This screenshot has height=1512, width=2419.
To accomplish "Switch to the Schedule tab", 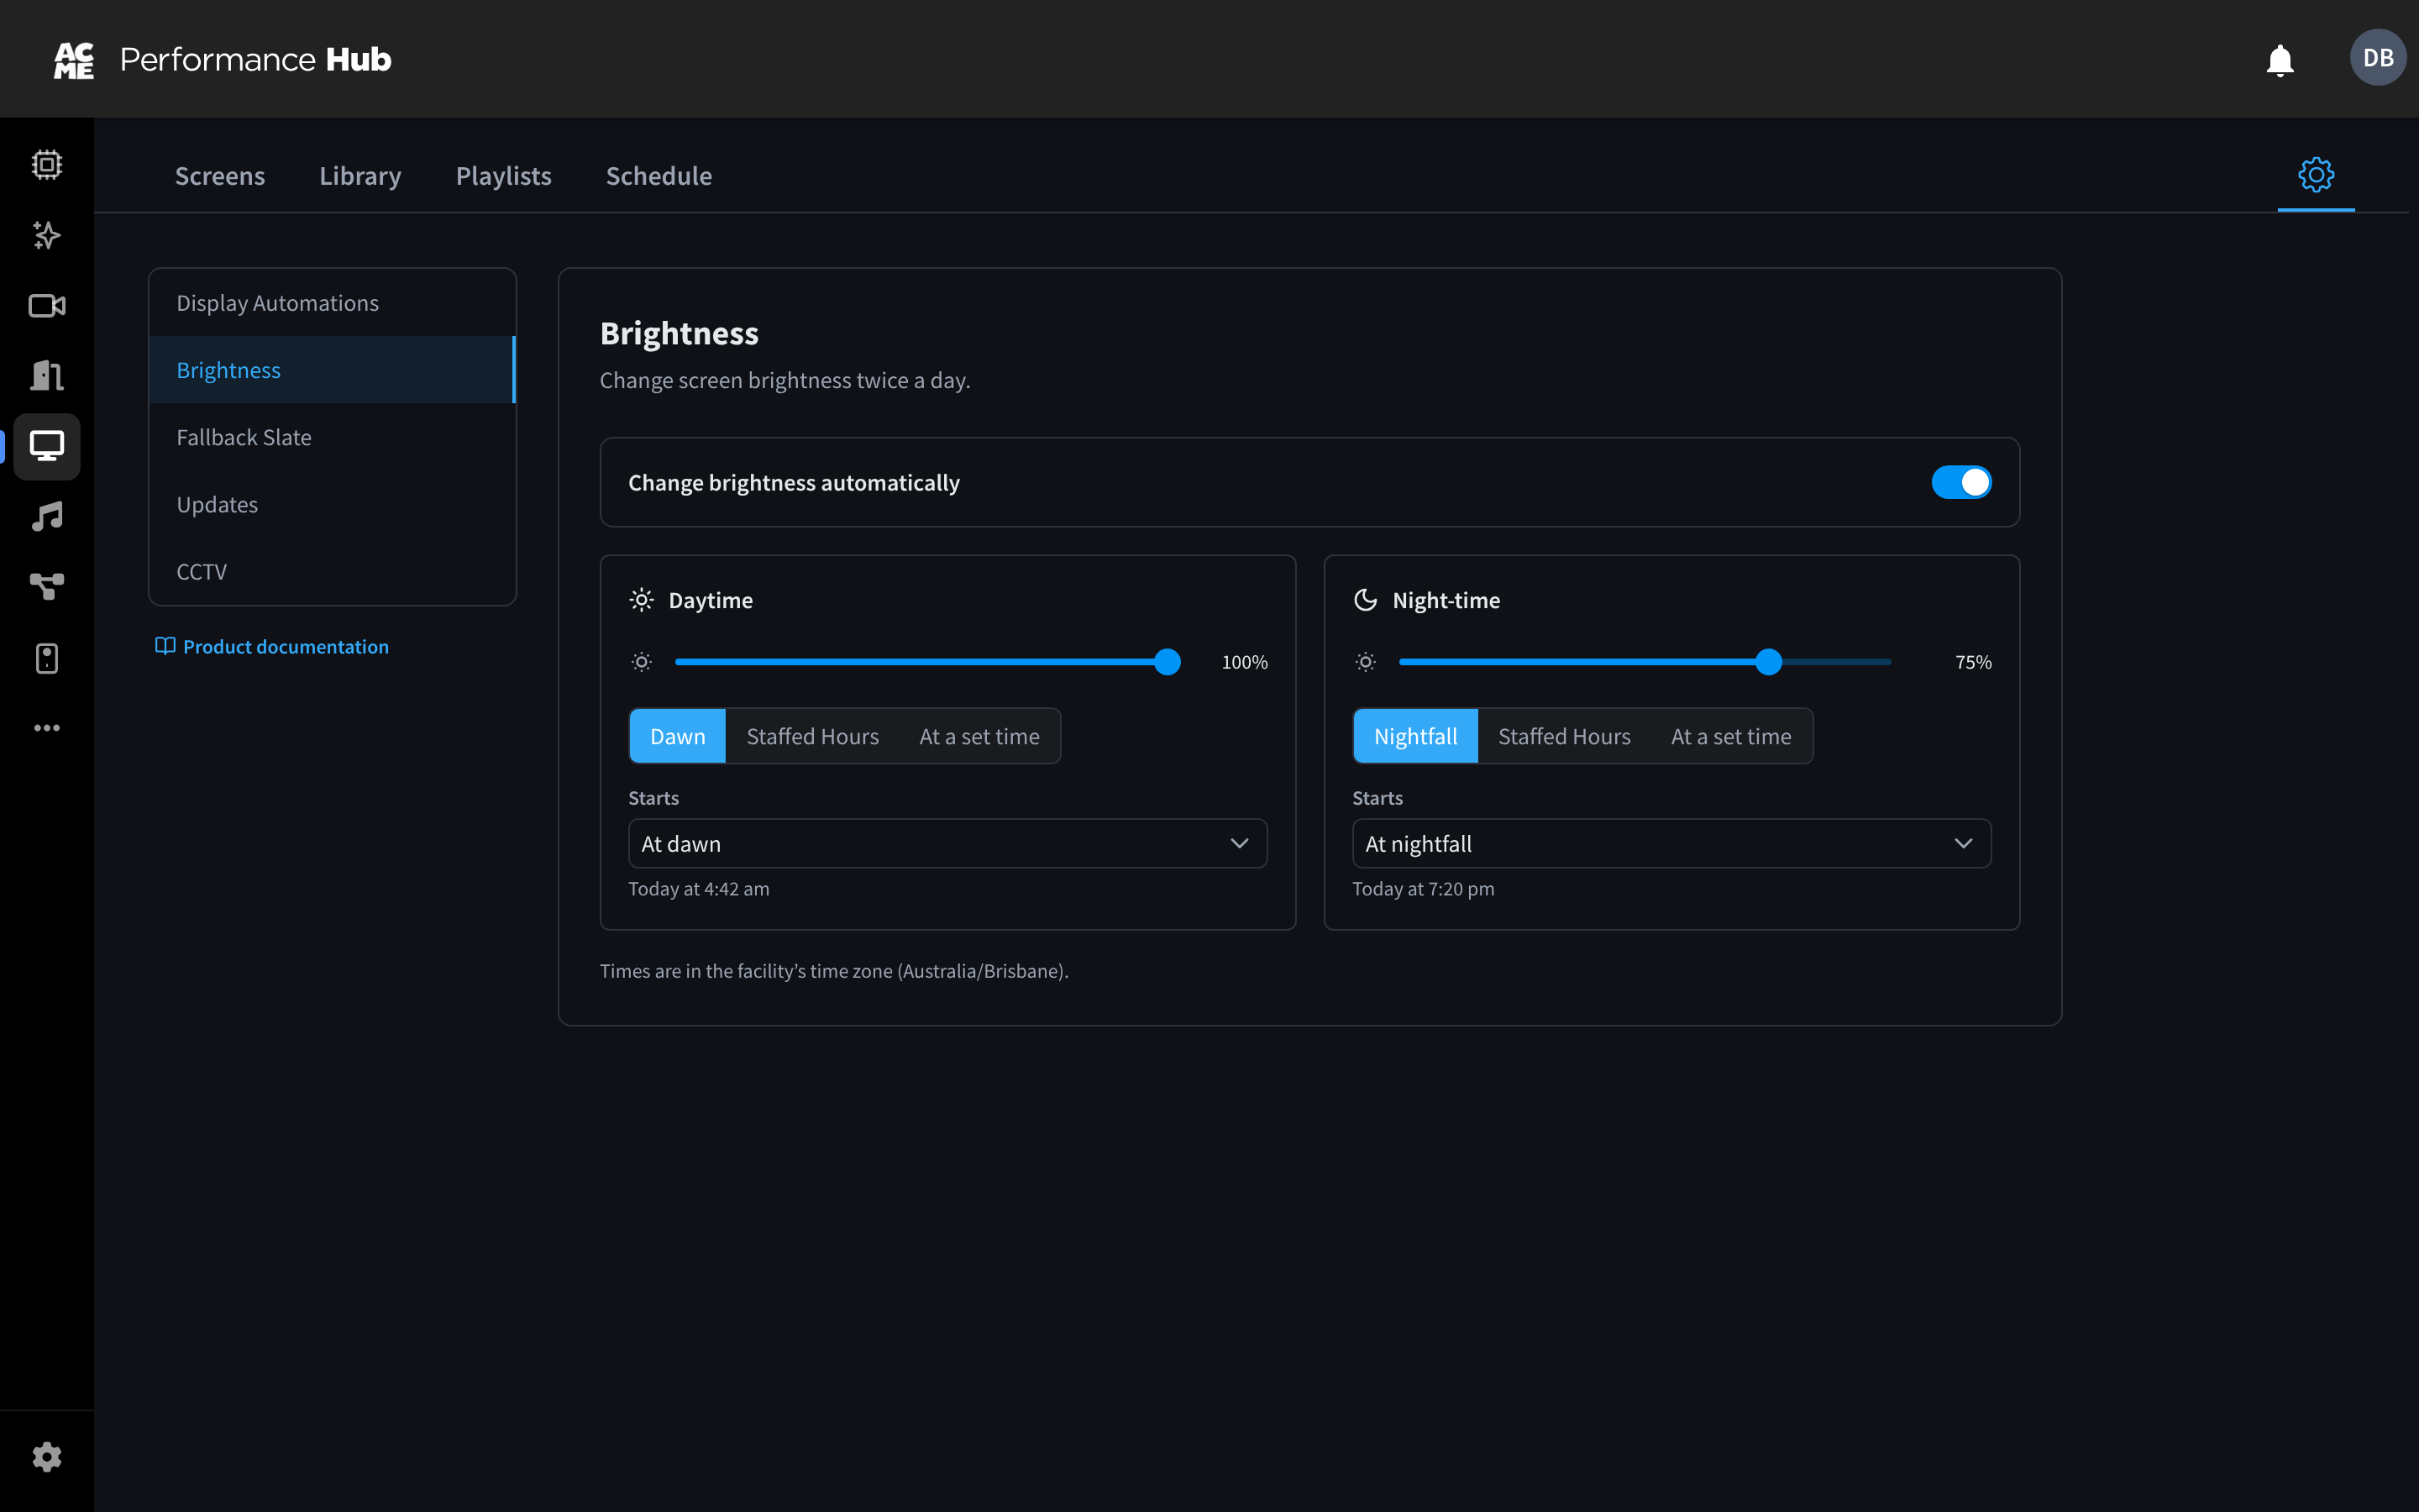I will [659, 175].
